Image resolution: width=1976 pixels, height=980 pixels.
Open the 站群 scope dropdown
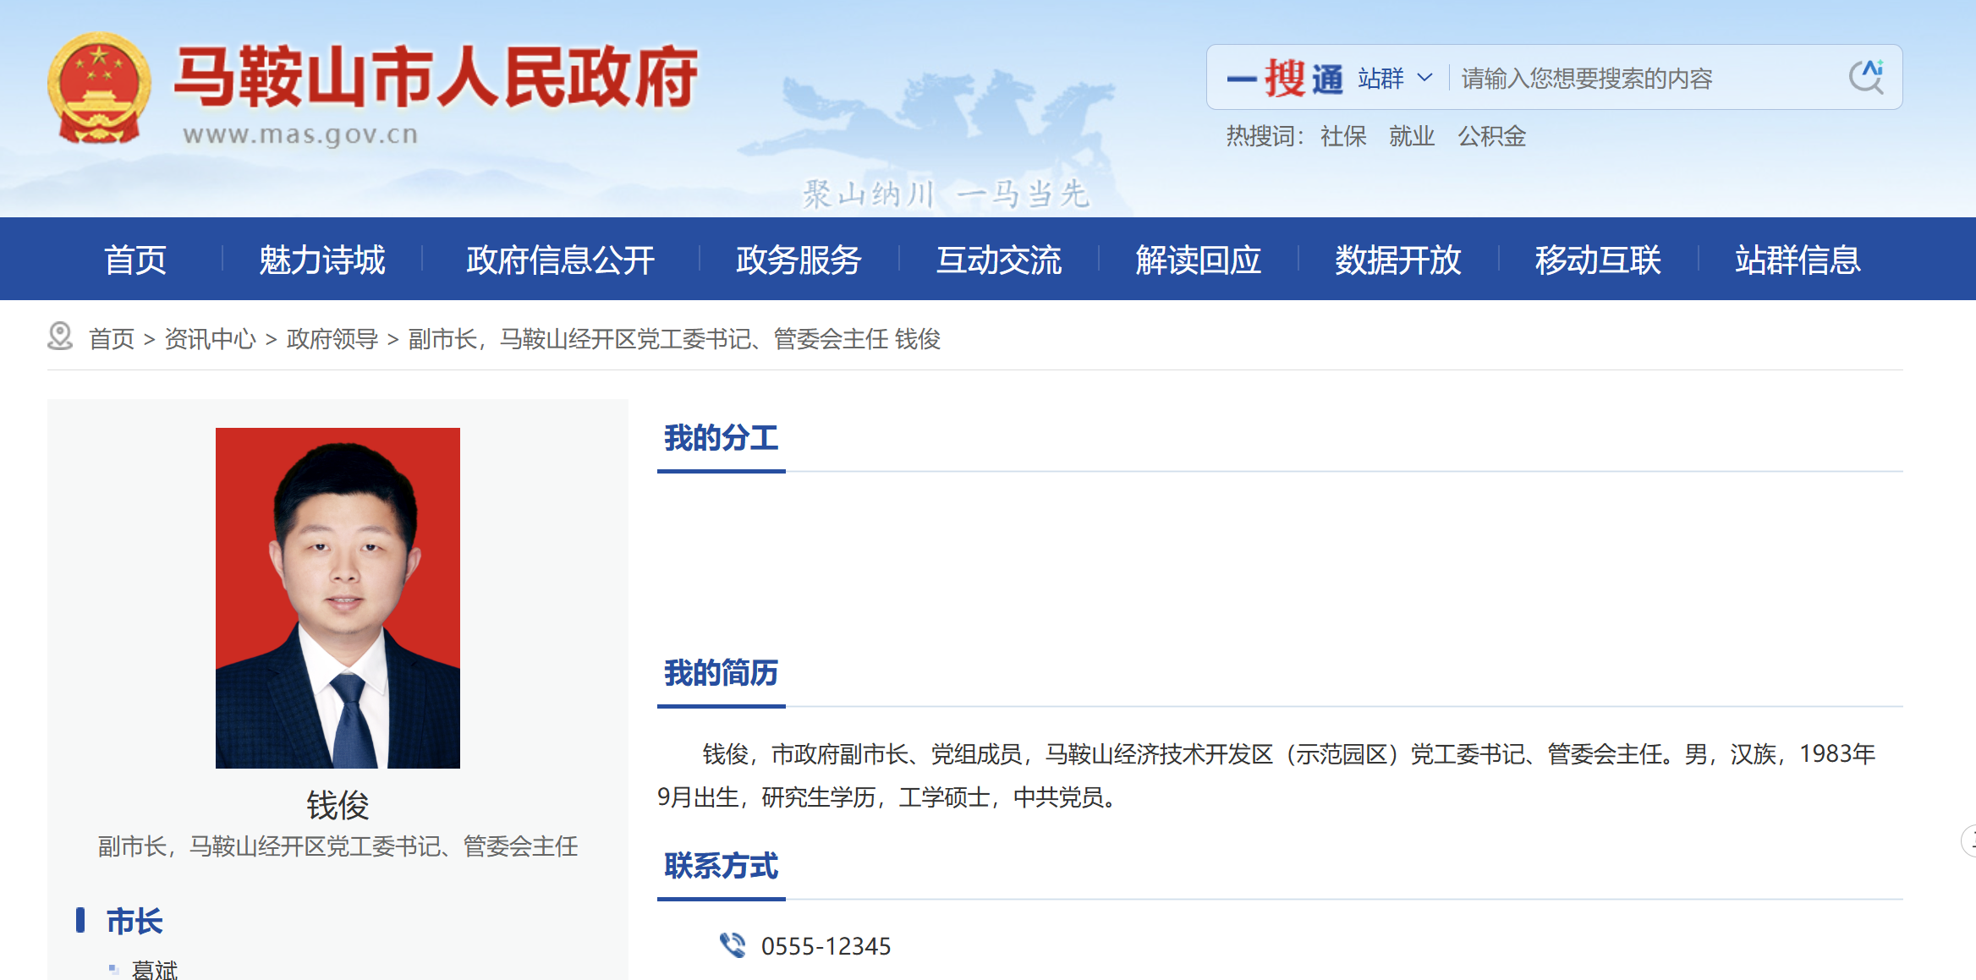pos(1381,79)
